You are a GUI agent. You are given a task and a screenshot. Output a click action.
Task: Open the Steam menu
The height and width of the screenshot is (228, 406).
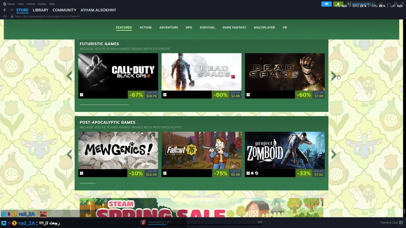[x=11, y=4]
